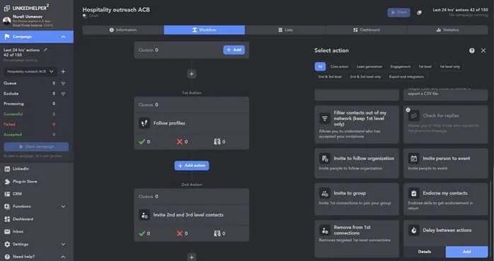Click the blue Add button in action panel
Screen dimensions: 494x261
click(x=467, y=252)
